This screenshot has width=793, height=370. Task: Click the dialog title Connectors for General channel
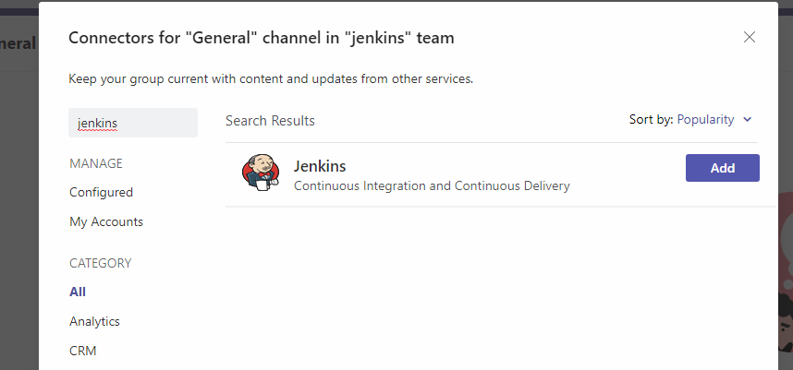pos(262,38)
